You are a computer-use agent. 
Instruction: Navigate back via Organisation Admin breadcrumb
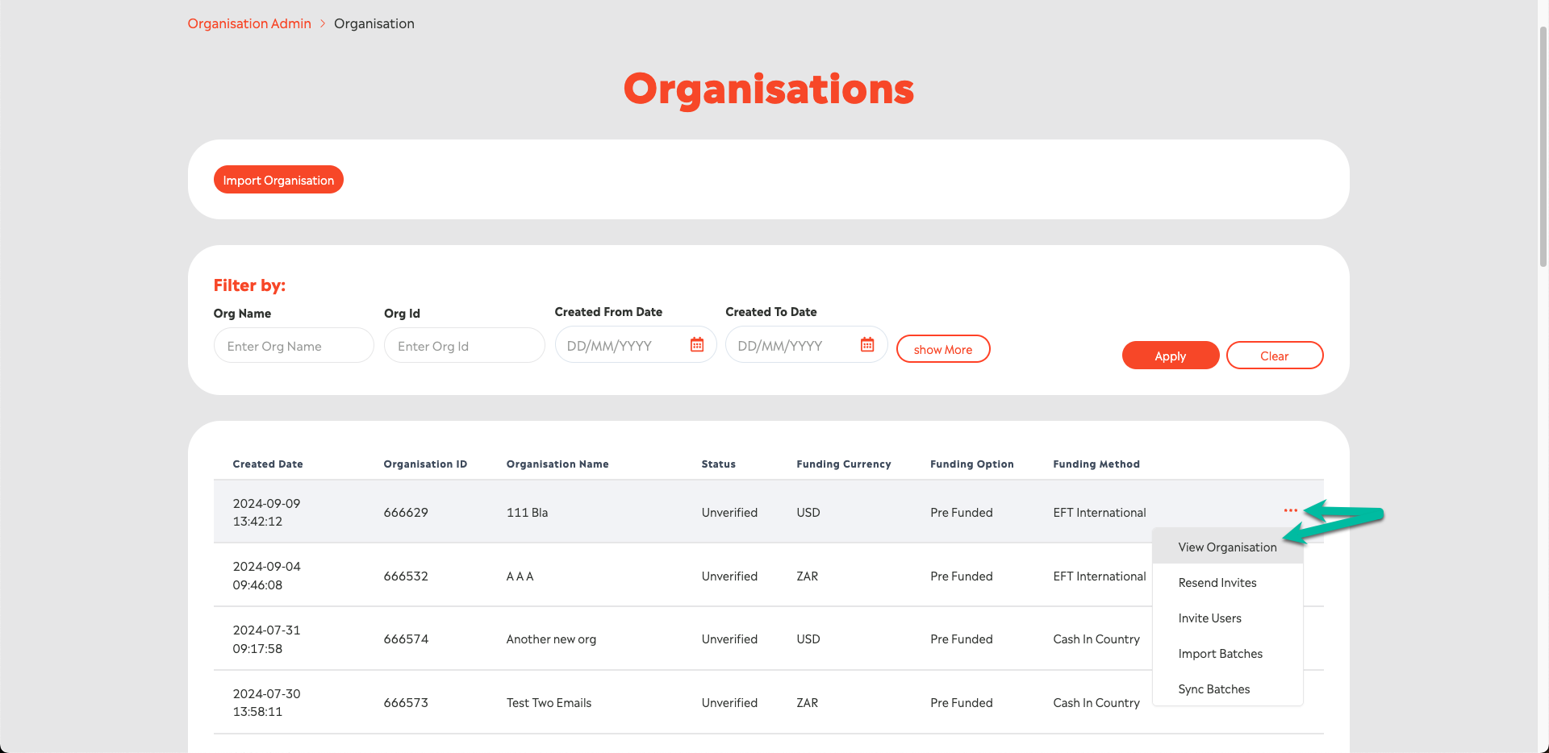pyautogui.click(x=248, y=23)
